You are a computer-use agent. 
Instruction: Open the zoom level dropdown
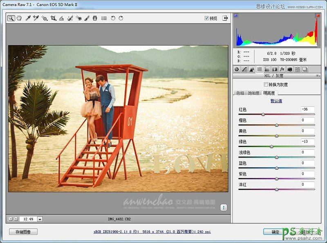coord(40,219)
